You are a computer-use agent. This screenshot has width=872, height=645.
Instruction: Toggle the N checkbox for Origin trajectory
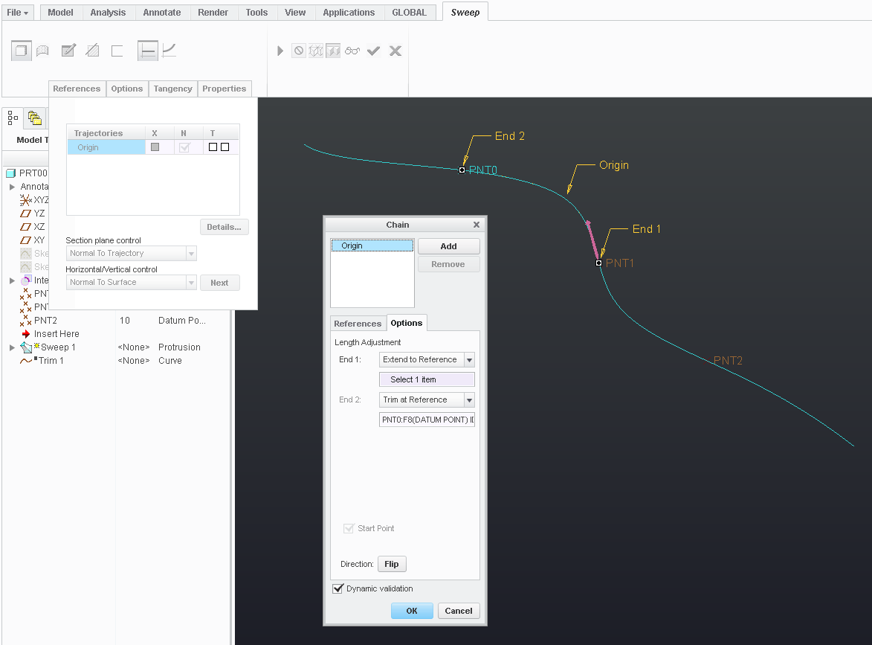coord(184,147)
